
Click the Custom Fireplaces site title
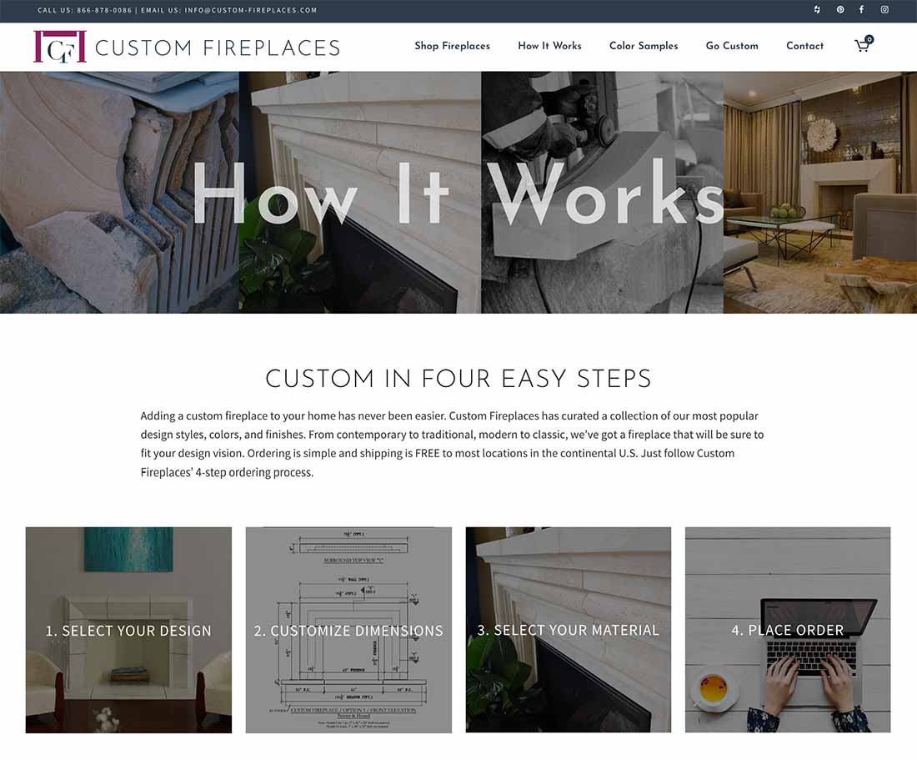click(218, 48)
